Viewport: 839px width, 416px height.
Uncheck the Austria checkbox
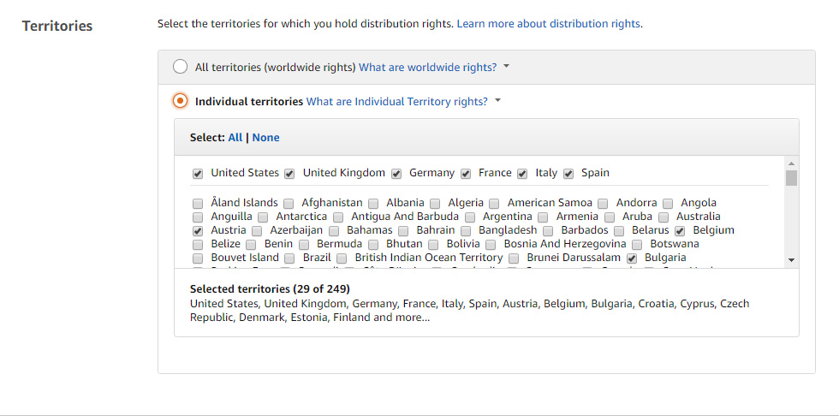[x=198, y=231]
